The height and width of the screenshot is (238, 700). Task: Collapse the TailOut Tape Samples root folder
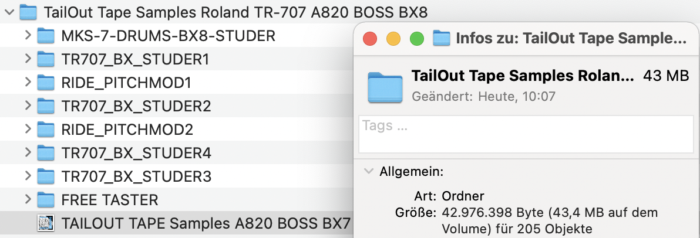pos(9,12)
